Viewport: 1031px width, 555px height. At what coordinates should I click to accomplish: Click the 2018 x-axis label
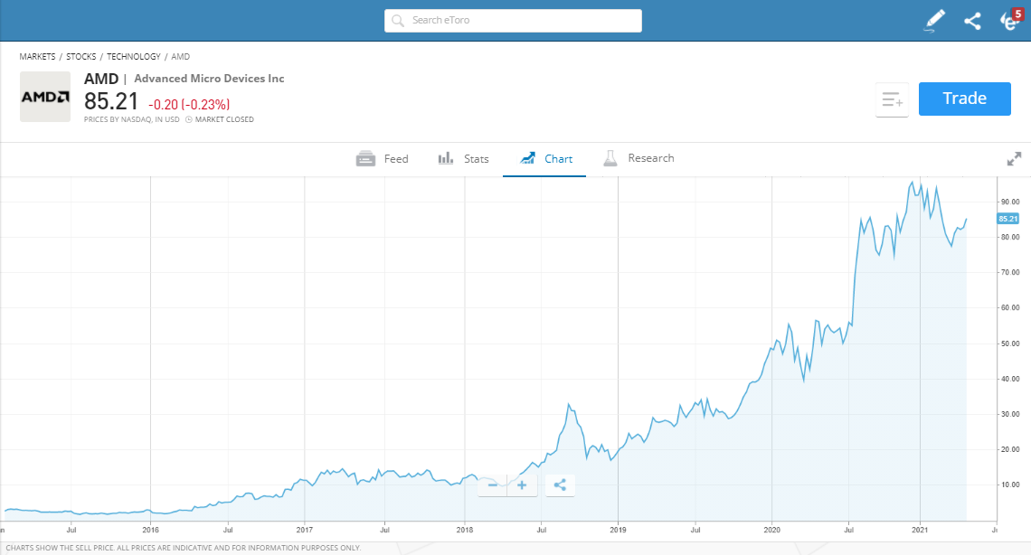click(465, 530)
